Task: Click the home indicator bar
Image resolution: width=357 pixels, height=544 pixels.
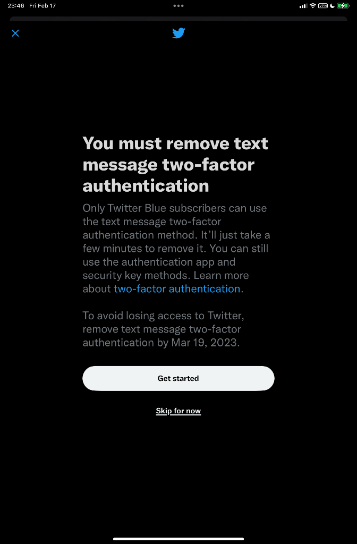Action: pyautogui.click(x=178, y=539)
